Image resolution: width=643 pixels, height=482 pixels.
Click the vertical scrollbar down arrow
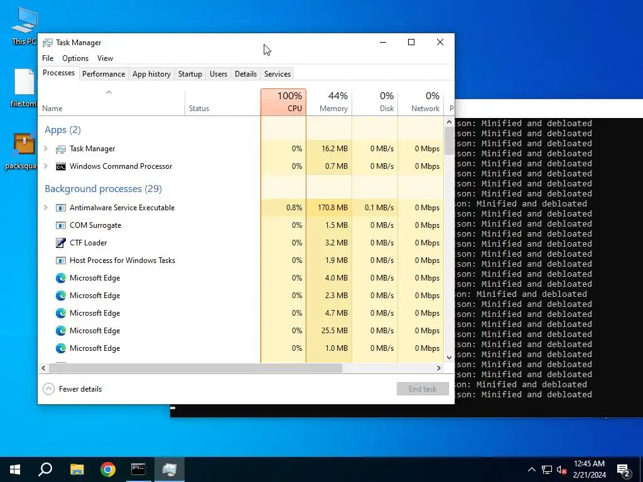[449, 357]
